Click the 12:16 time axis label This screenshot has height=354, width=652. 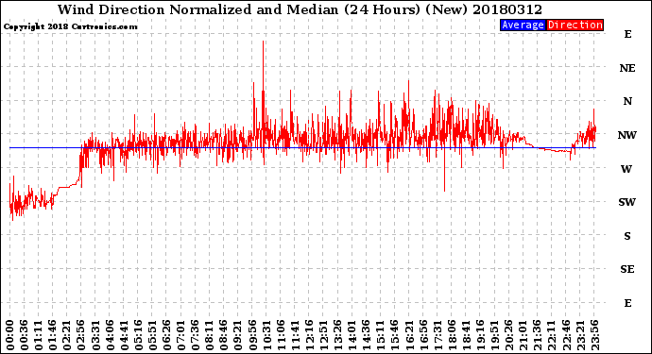tap(309, 335)
